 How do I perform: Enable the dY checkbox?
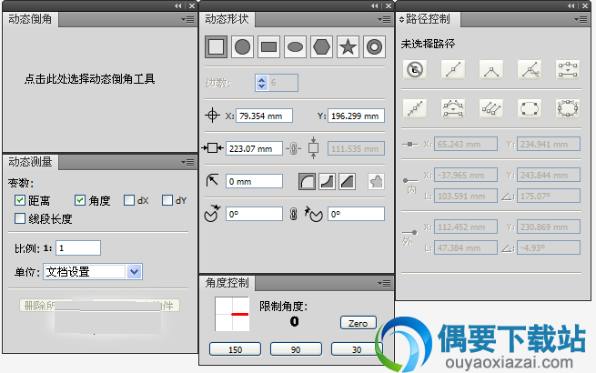point(167,200)
